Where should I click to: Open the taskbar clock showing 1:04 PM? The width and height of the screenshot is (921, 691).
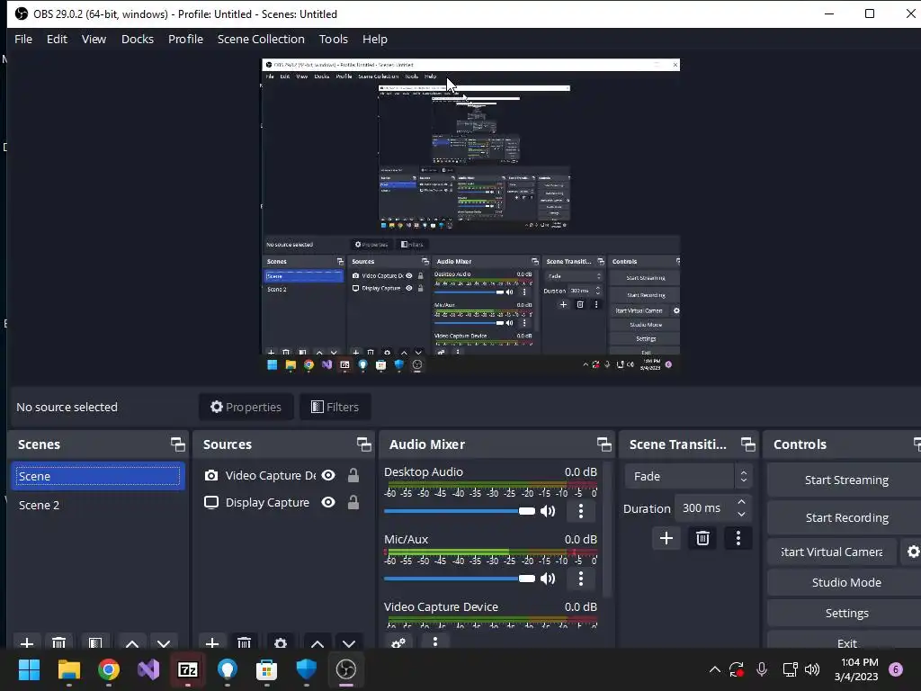coord(856,669)
